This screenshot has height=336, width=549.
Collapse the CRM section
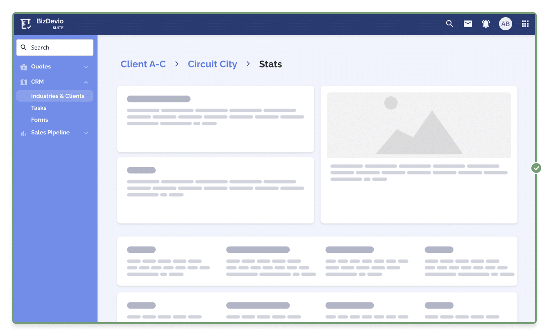86,82
